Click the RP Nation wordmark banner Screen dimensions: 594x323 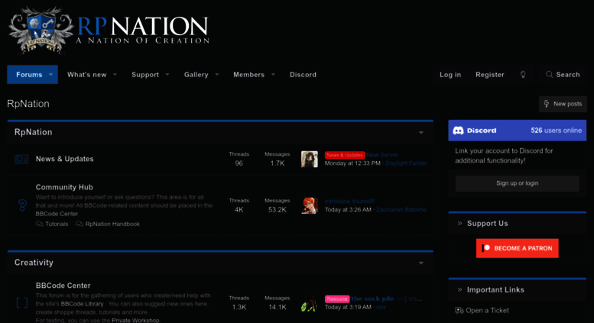(x=142, y=31)
